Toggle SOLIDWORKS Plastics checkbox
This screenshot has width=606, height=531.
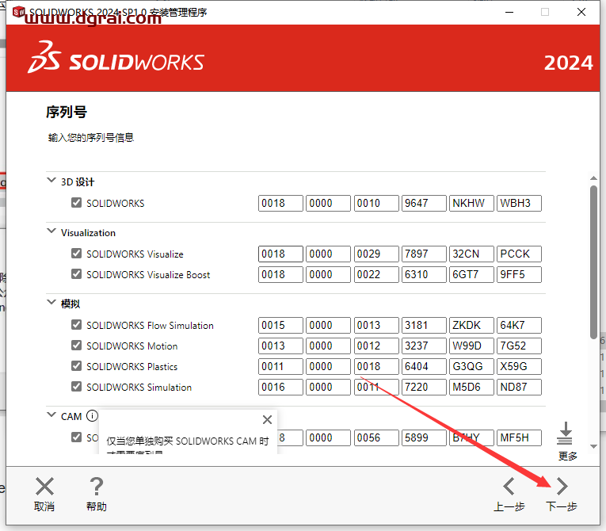[x=76, y=366]
